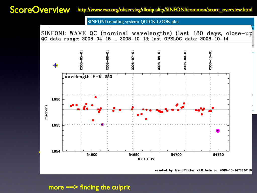Select the magenta outlier data point

click(x=218, y=131)
